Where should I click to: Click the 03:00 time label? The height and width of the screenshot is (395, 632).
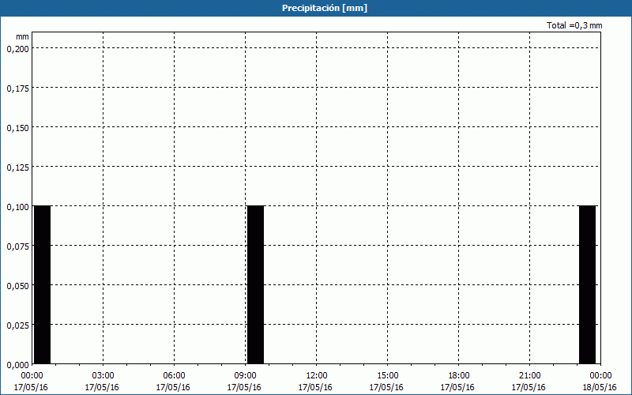103,376
